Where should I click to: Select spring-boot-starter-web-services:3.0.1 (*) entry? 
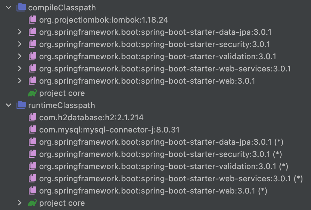click(x=171, y=179)
